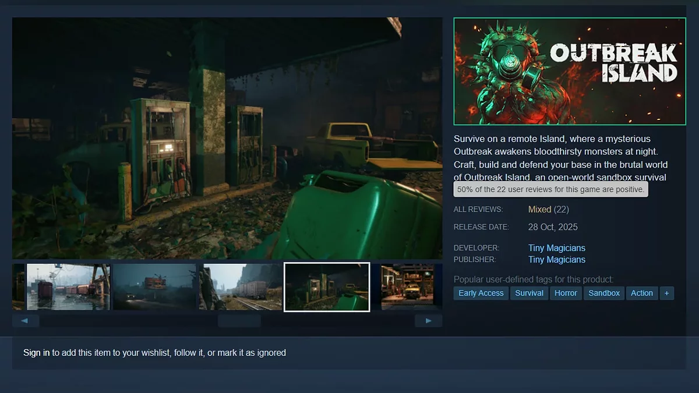Open publisher Tiny Magicians link
The image size is (699, 393).
(x=556, y=260)
